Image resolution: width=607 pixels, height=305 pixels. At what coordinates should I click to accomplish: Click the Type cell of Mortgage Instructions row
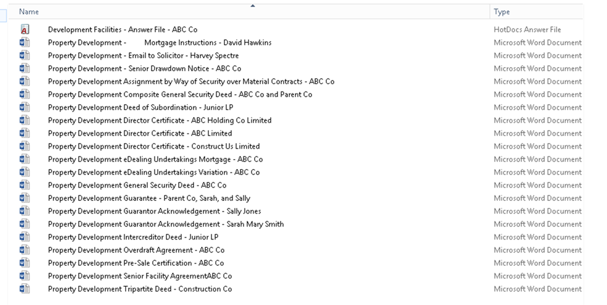pyautogui.click(x=538, y=42)
